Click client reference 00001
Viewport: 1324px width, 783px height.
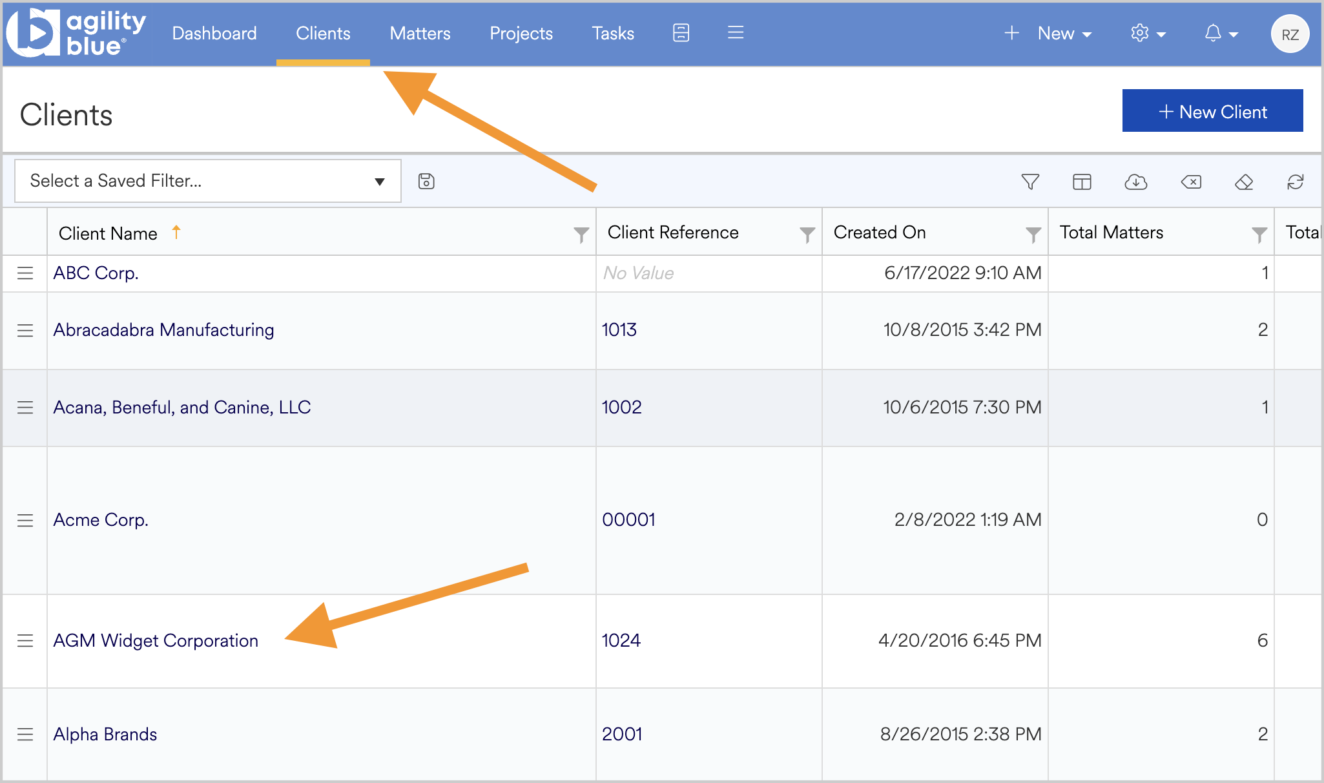pos(628,520)
